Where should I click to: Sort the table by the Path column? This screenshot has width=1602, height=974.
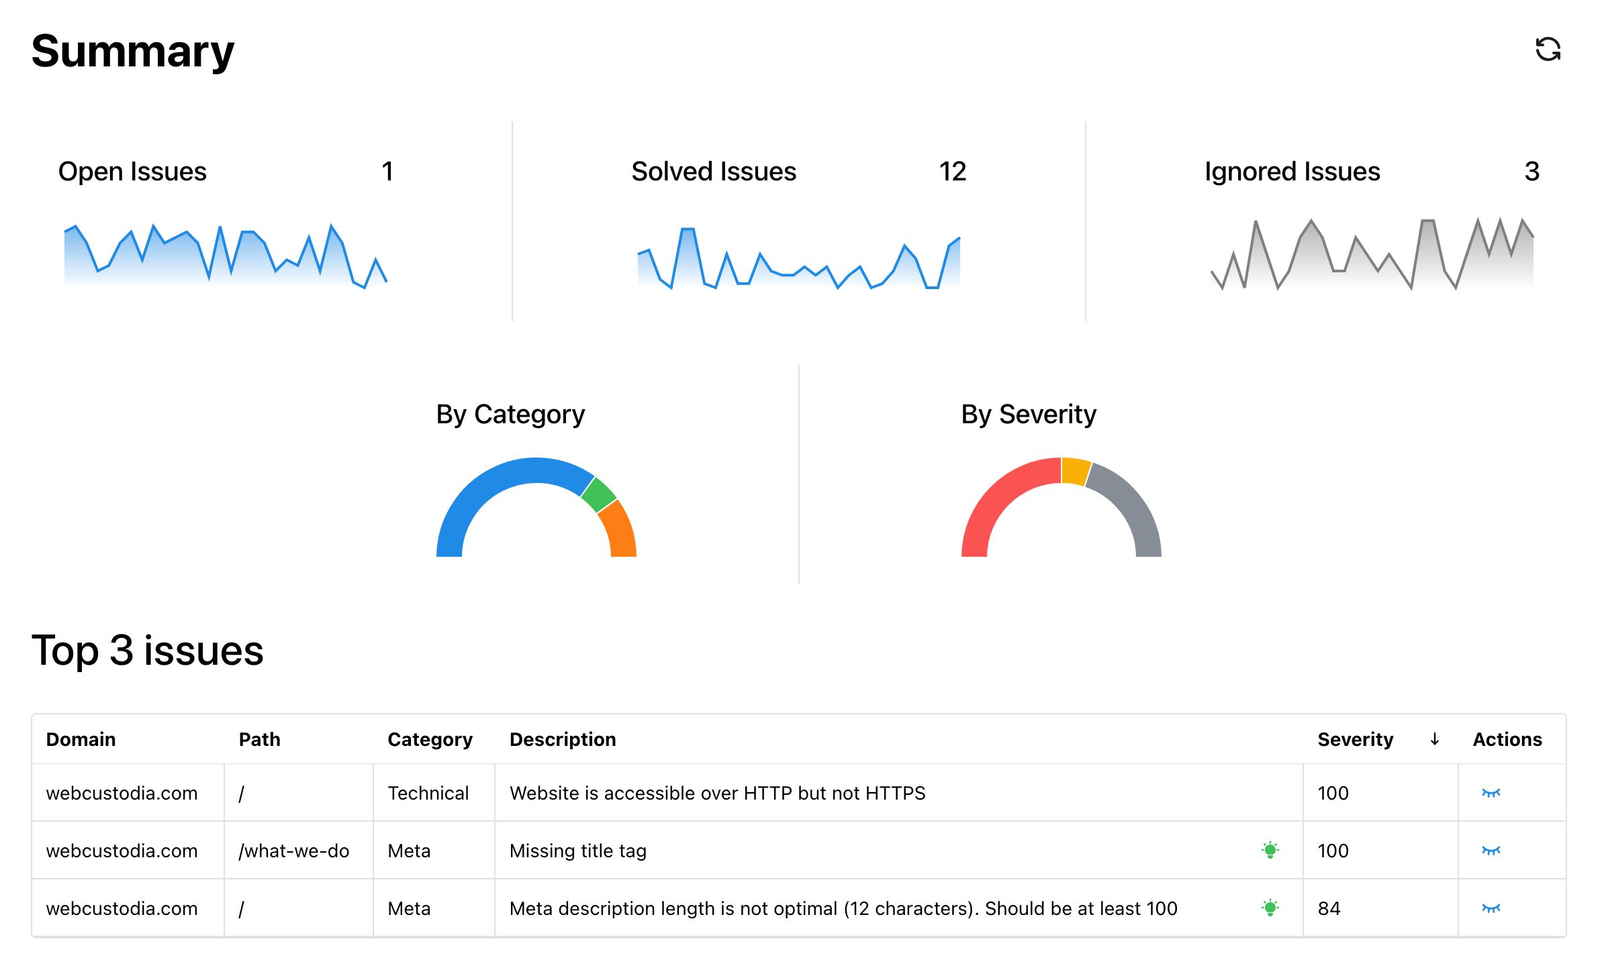point(261,739)
